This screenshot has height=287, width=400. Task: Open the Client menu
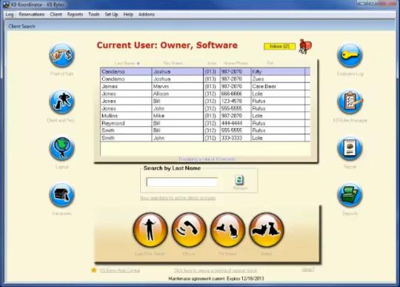[56, 14]
